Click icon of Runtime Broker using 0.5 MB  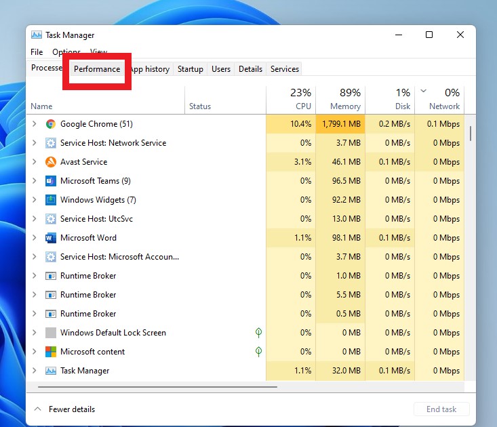click(51, 314)
